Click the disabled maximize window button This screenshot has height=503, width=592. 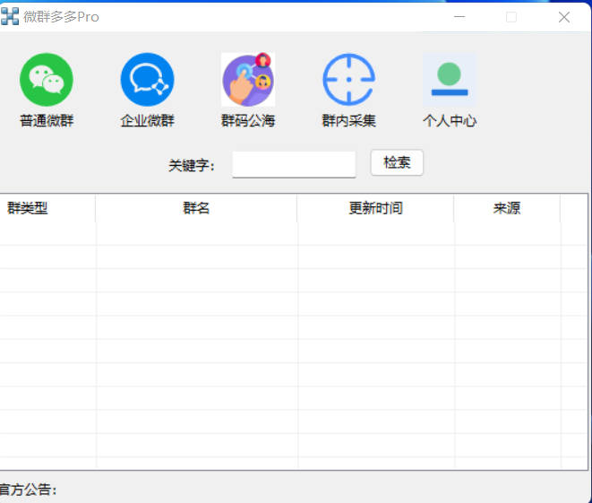[x=511, y=16]
